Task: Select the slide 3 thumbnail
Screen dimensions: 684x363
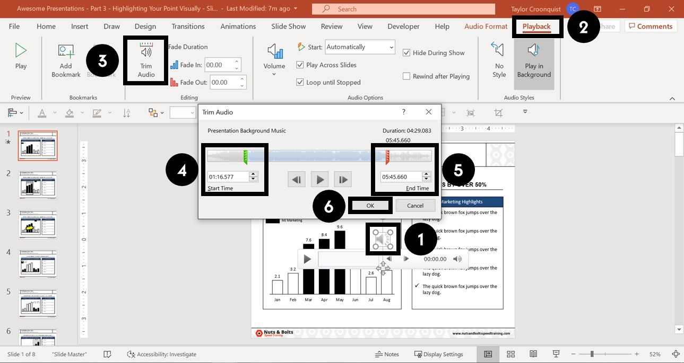Action: coord(38,224)
